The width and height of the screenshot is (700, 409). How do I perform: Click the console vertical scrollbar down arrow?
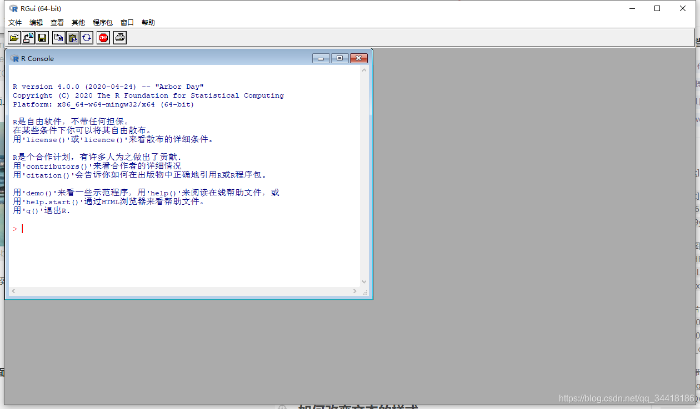pos(364,282)
